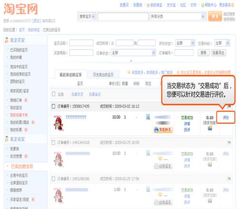Click shipping truck icon for order 1491344318

pos(210,165)
